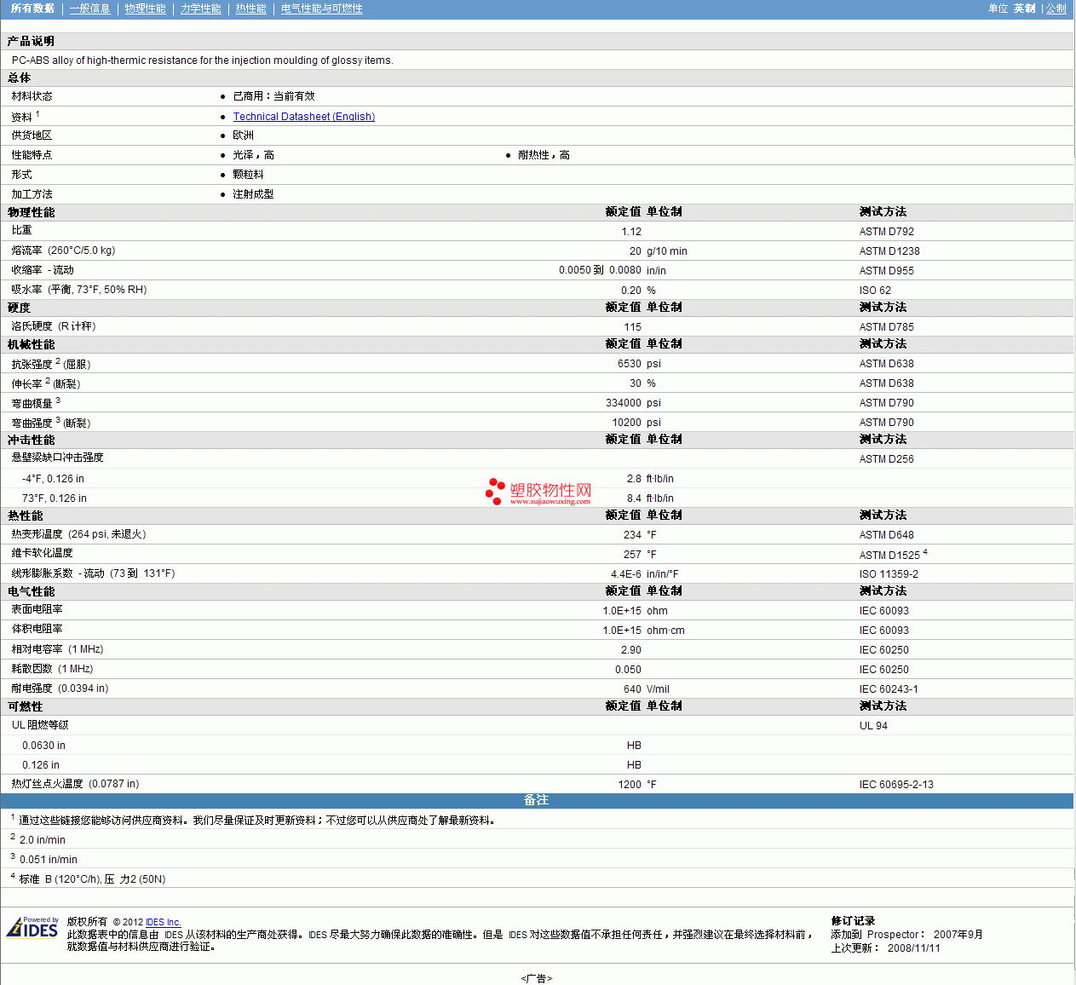Click 熔流率 (260°C/5.0 kg) row label
This screenshot has height=985, width=1076.
pos(63,251)
